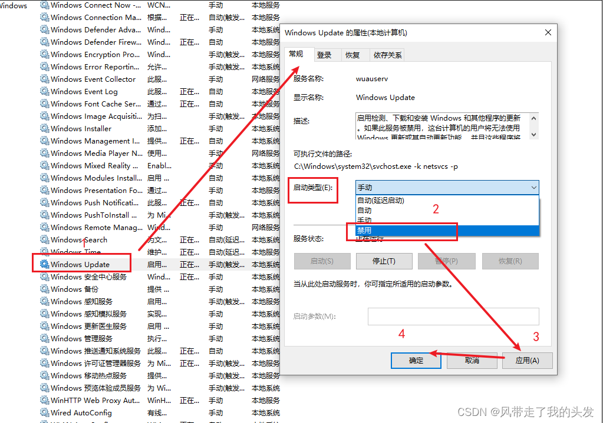Select Windows 预览体验成员服务 row

click(160, 388)
